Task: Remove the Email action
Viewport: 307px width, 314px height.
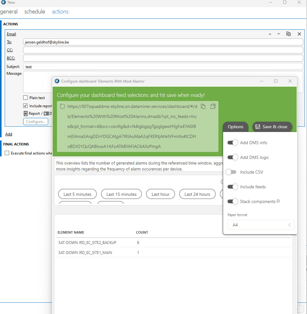Action: click(299, 34)
